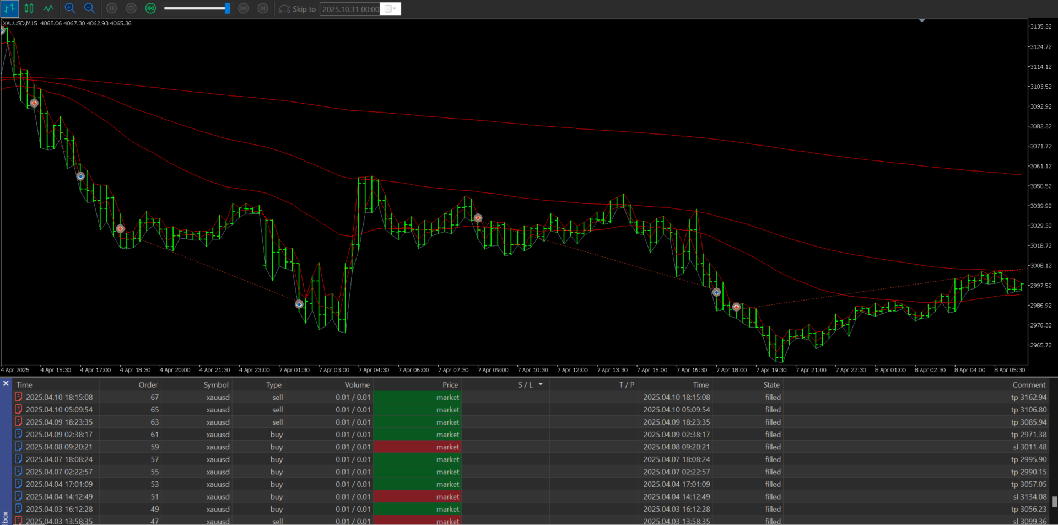
Task: Switch chart to line chart mode
Action: 48,8
